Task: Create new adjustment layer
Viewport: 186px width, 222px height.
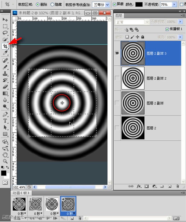Action: (154, 186)
